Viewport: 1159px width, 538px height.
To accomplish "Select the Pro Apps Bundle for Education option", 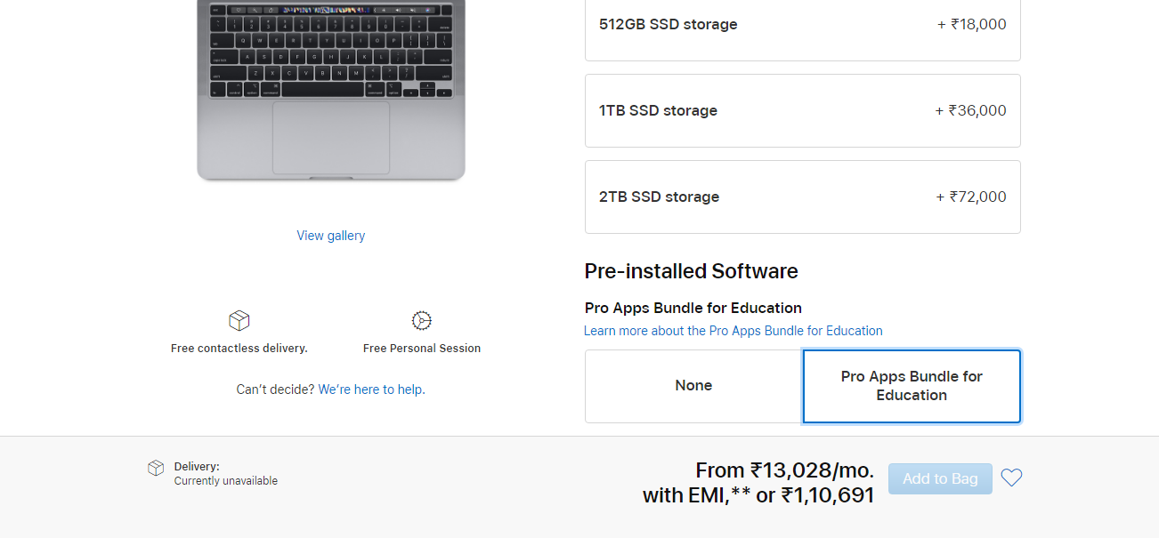I will [x=912, y=386].
